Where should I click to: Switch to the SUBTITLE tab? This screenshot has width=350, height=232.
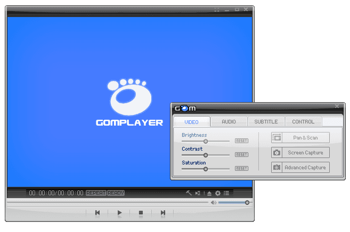(266, 122)
